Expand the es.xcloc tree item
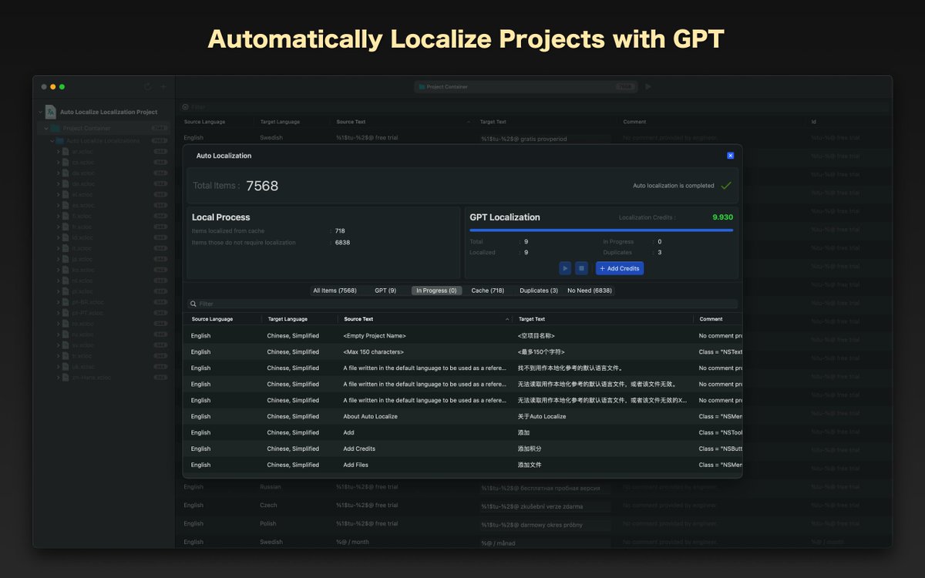This screenshot has height=578, width=925. coord(58,206)
